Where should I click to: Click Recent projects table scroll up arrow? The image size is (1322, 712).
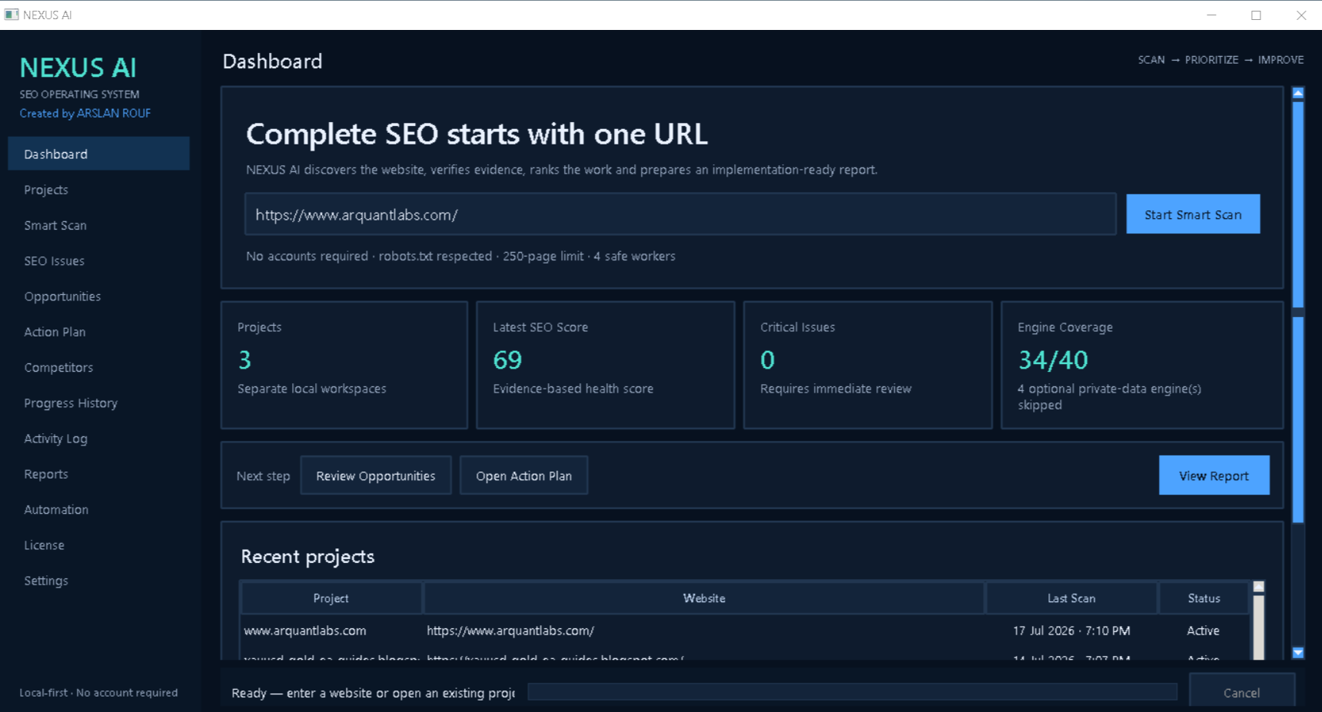(x=1259, y=587)
